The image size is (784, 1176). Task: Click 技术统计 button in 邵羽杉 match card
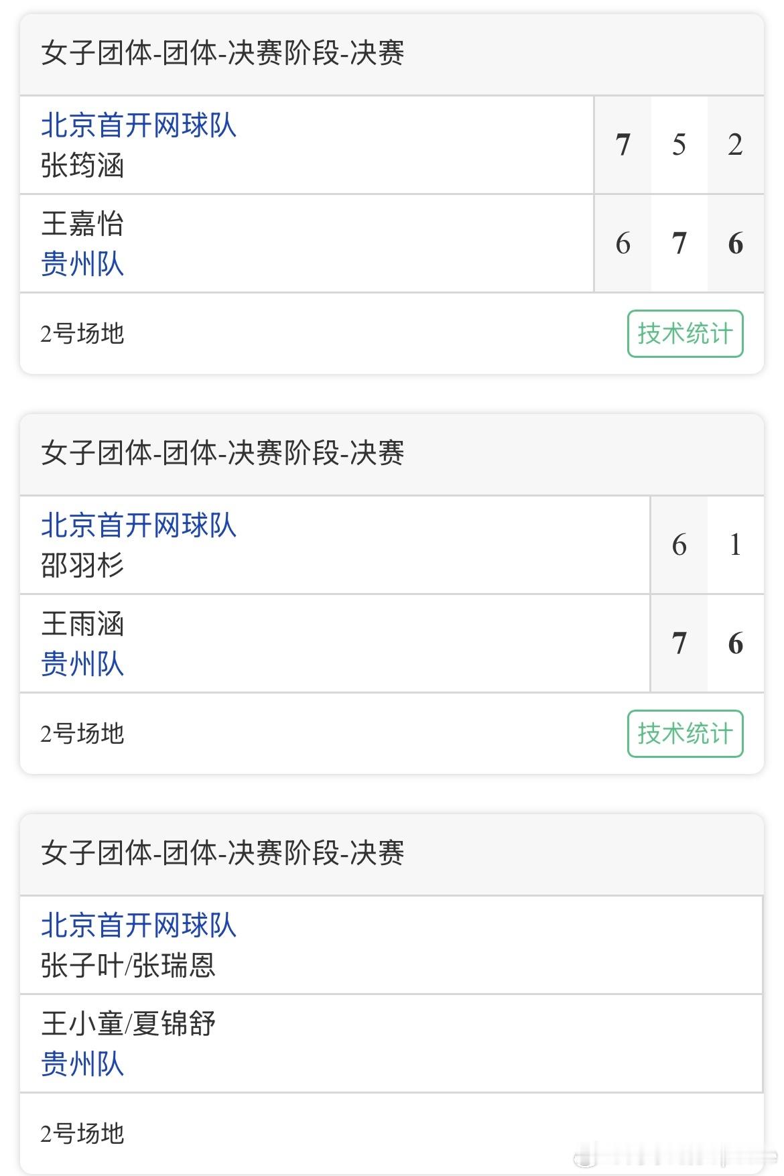(685, 733)
